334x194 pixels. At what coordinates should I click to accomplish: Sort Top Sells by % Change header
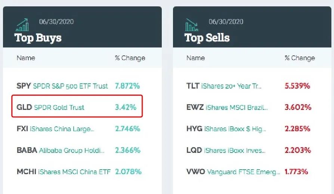(300, 58)
